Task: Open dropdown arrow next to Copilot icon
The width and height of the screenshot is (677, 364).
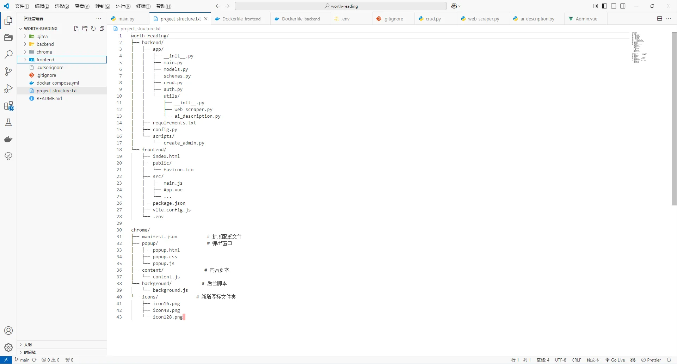Action: (x=460, y=6)
